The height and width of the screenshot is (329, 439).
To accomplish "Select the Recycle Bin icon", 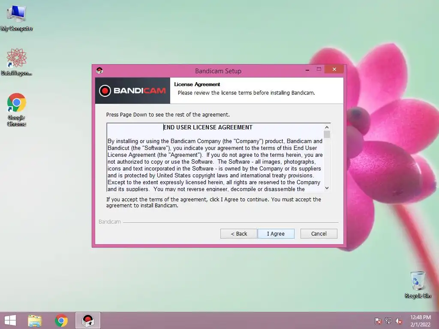I will [418, 284].
